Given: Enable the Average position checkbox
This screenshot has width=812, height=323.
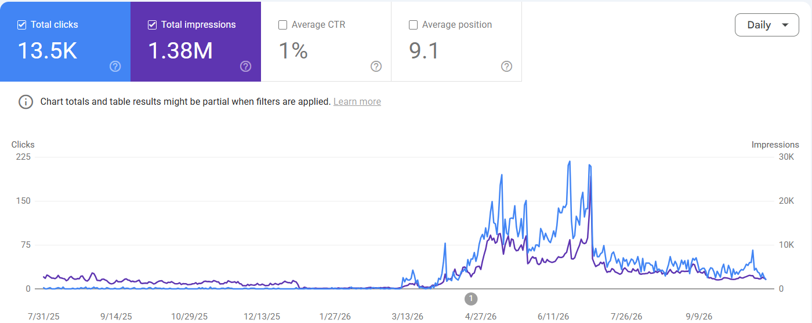Looking at the screenshot, I should click(x=414, y=25).
